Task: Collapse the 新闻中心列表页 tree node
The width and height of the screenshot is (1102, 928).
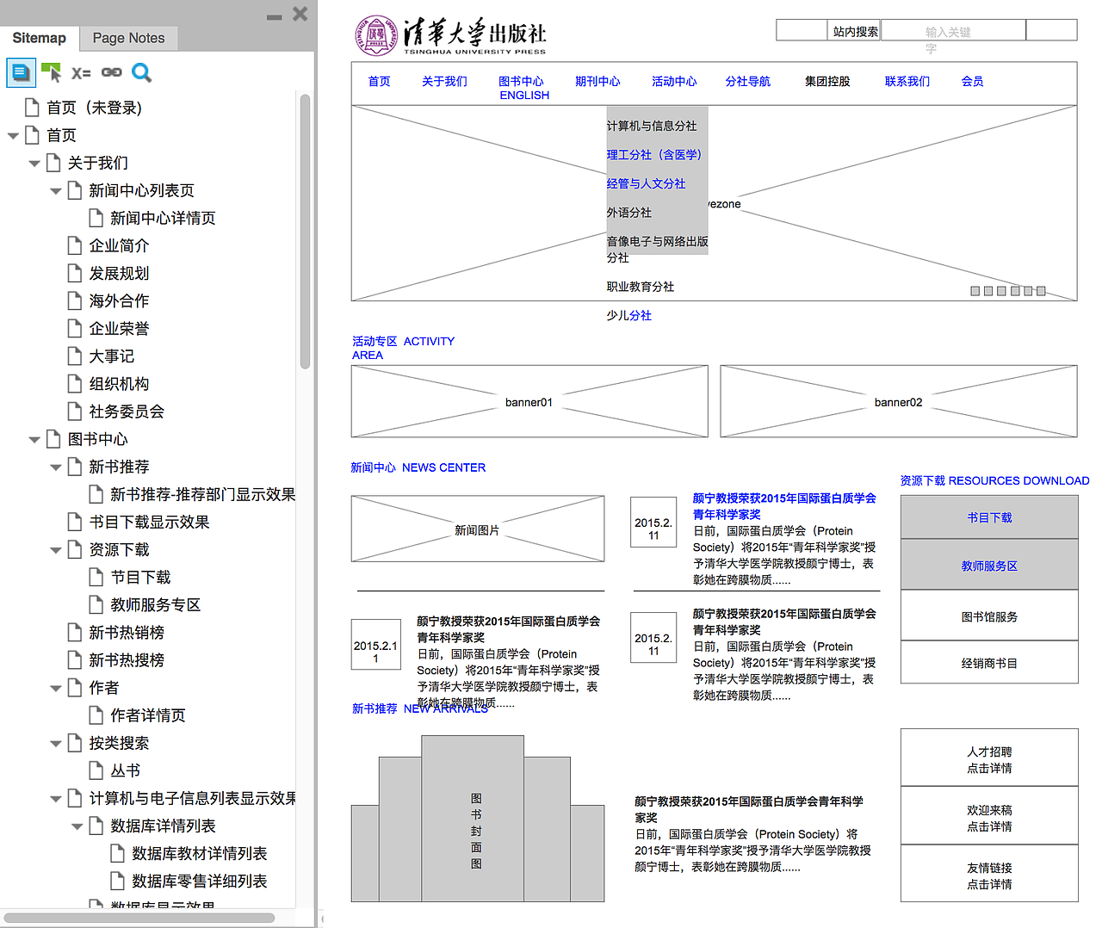Action: [56, 191]
